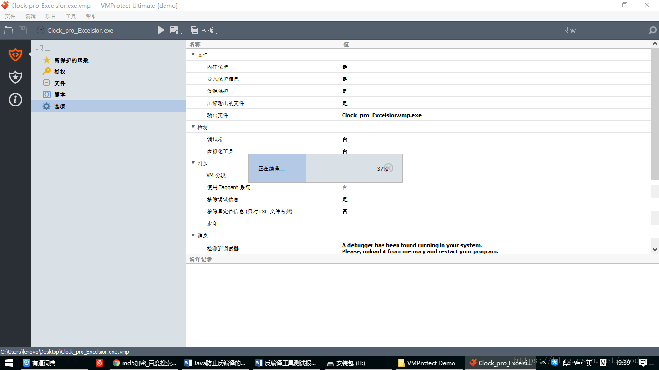Select 选项 options tree item

pos(109,106)
